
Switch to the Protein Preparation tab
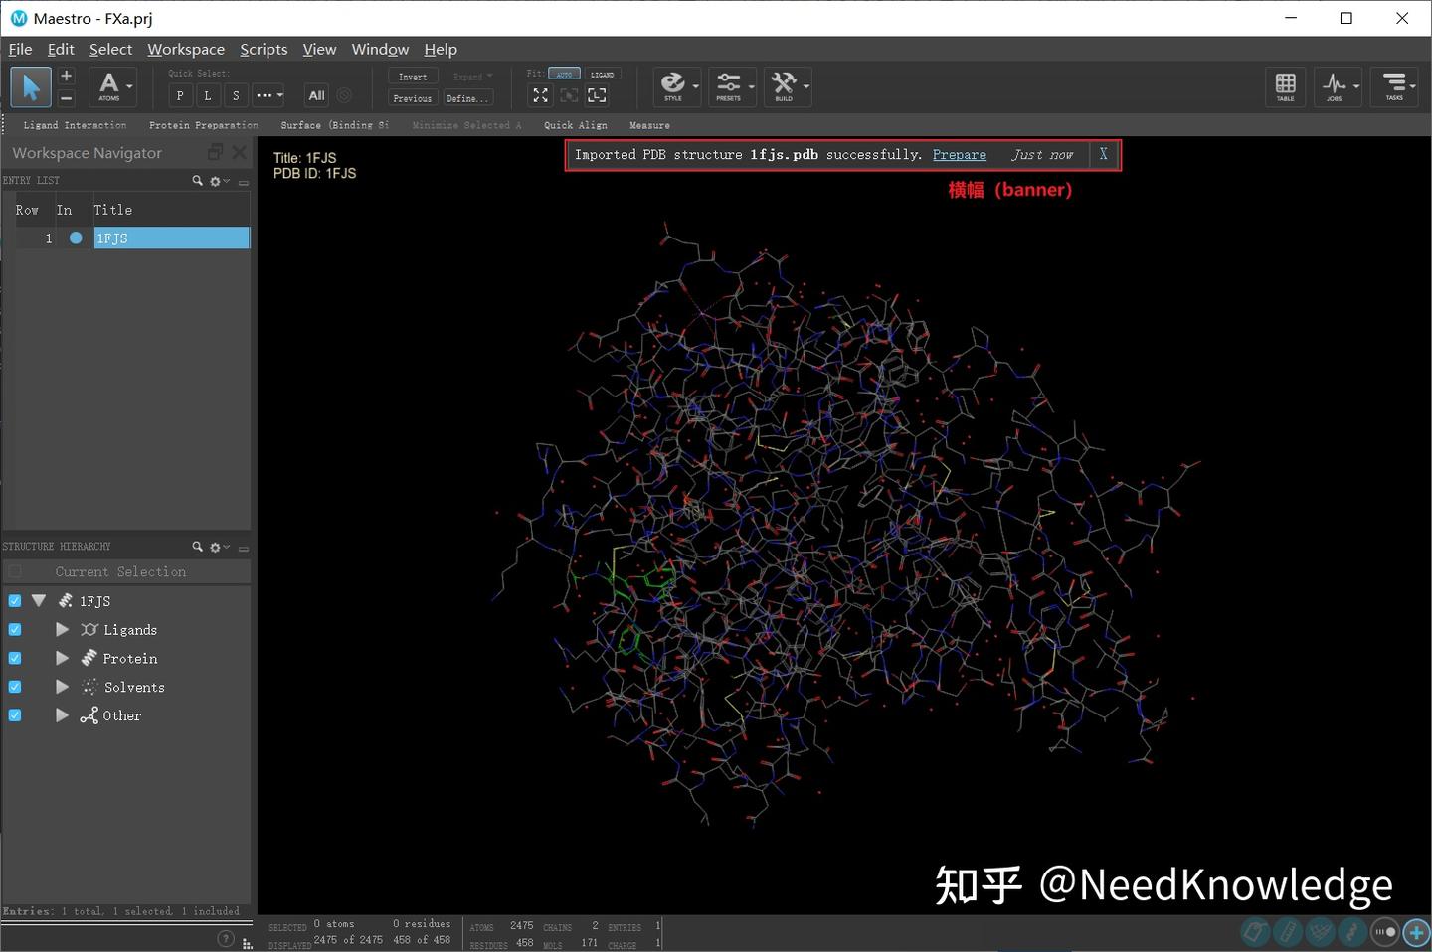(203, 125)
